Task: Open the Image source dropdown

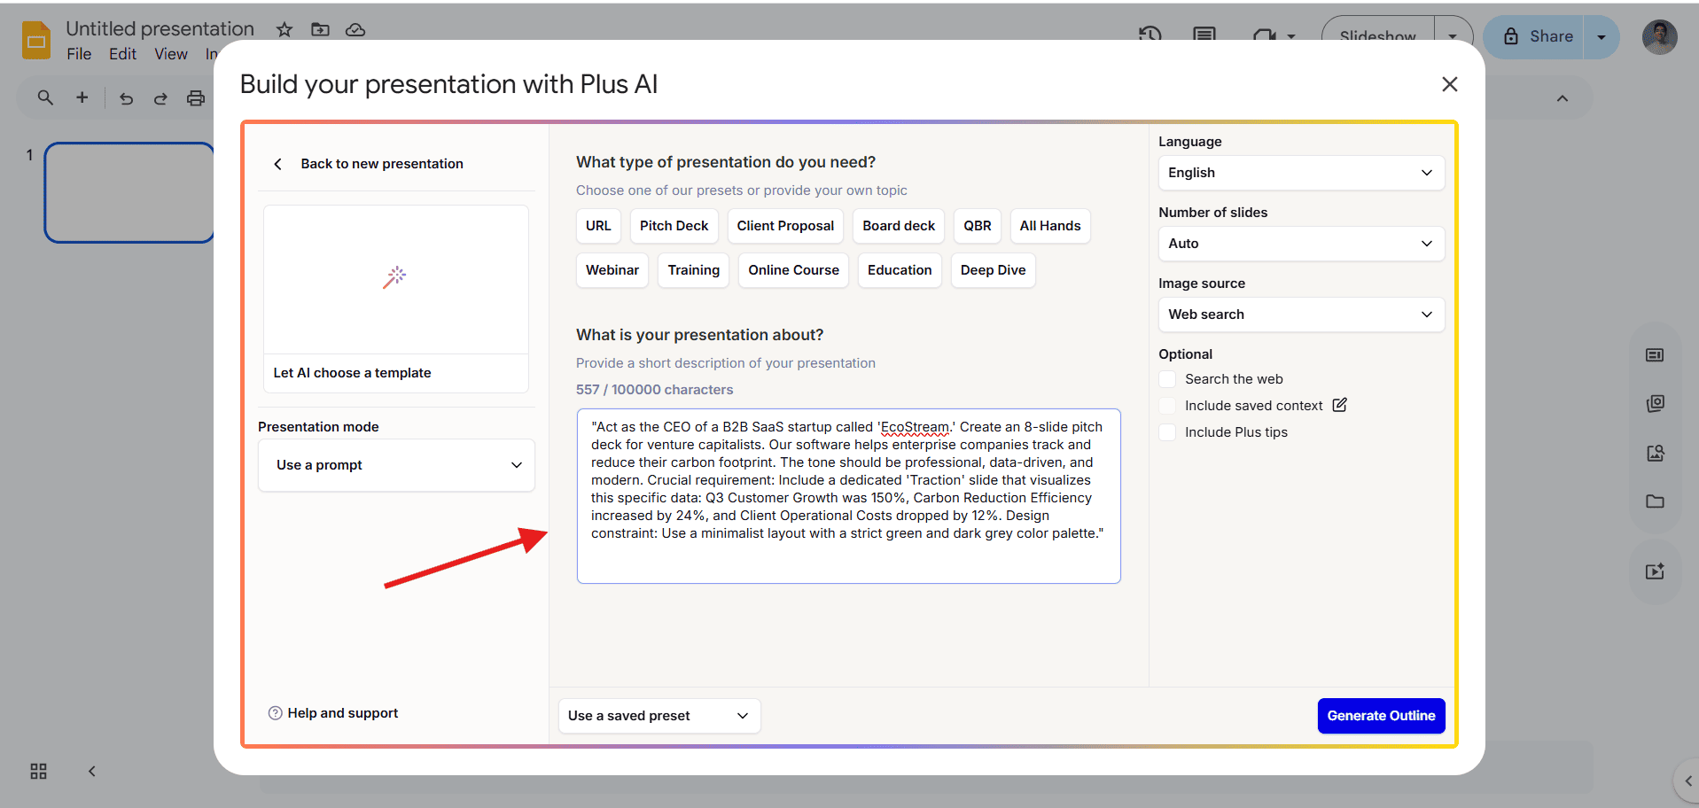Action: [1301, 315]
